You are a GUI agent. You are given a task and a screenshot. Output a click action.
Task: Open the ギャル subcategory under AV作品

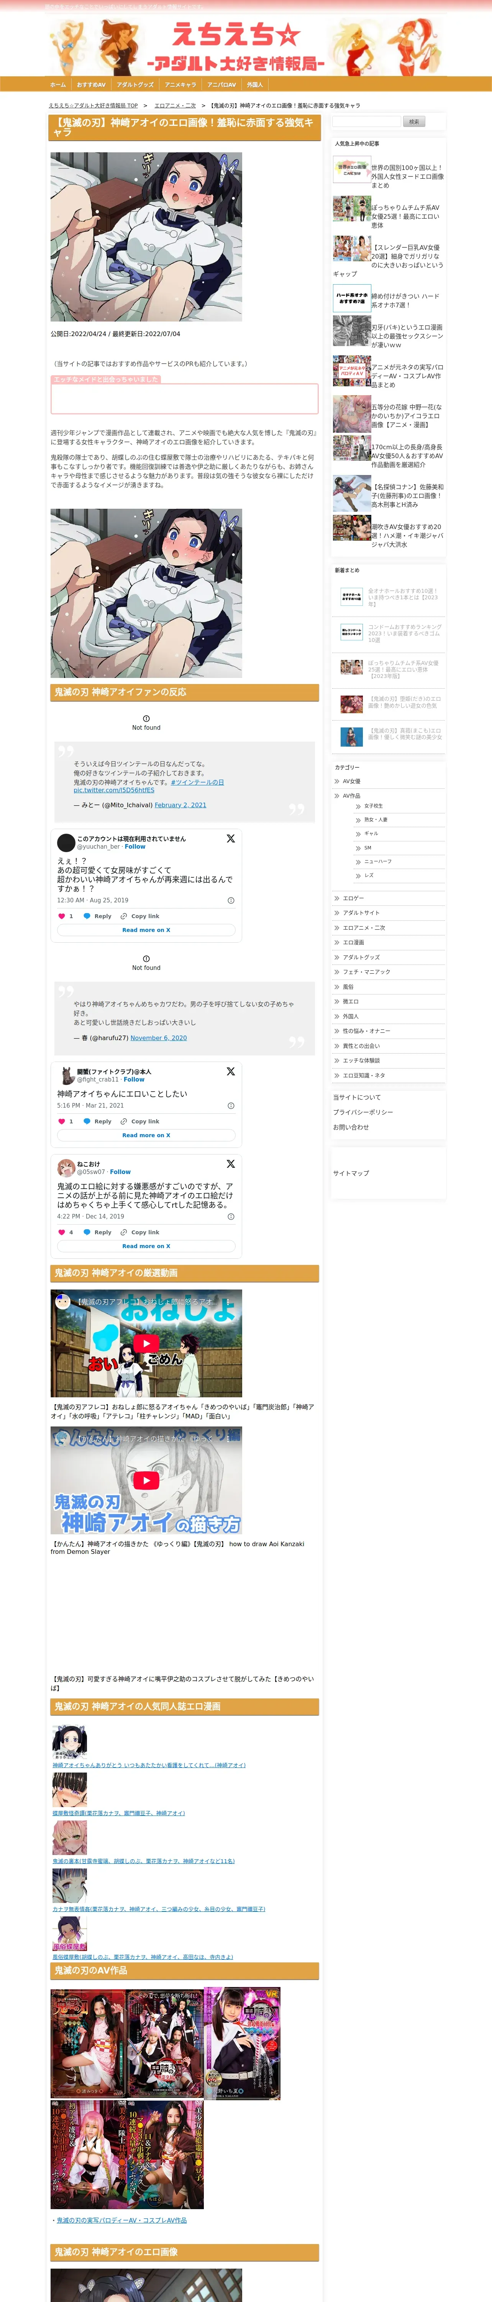(x=371, y=834)
